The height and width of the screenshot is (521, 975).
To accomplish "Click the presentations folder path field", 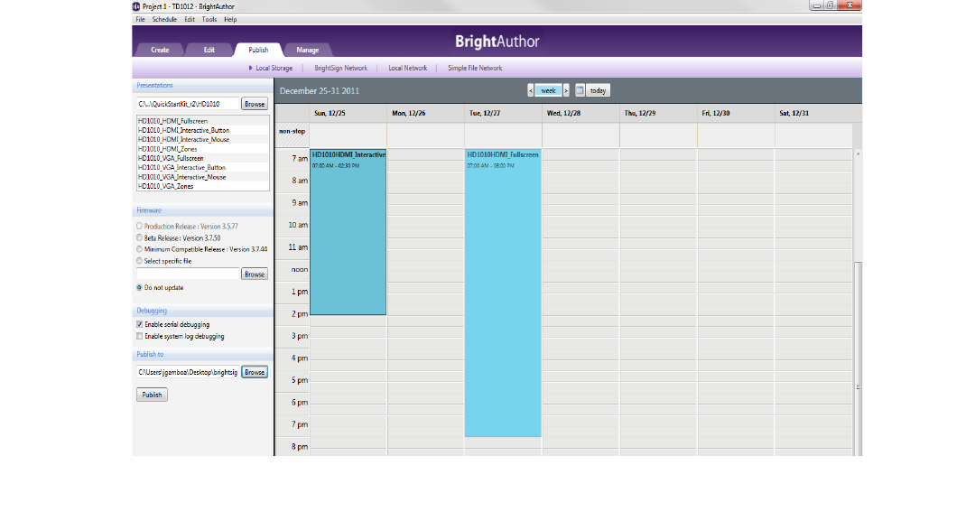I will 188,104.
